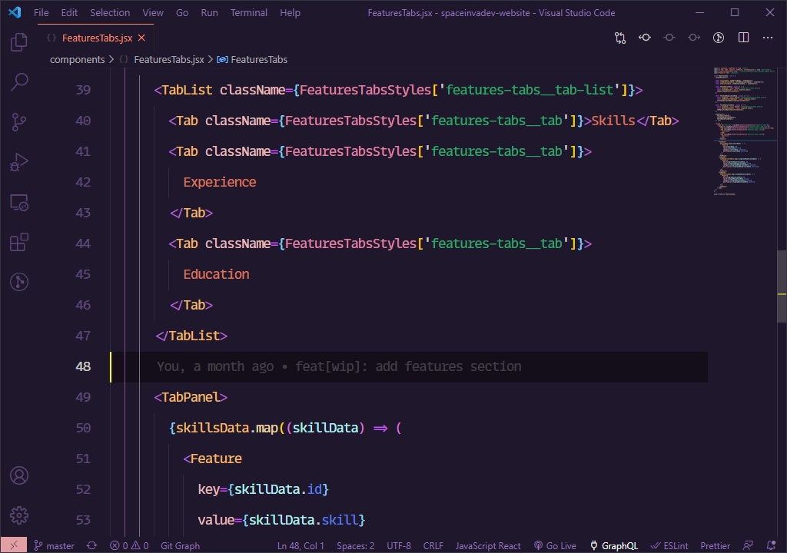Viewport: 787px width, 553px height.
Task: Close the FeaturesTabs.jsx tab
Action: 141,38
